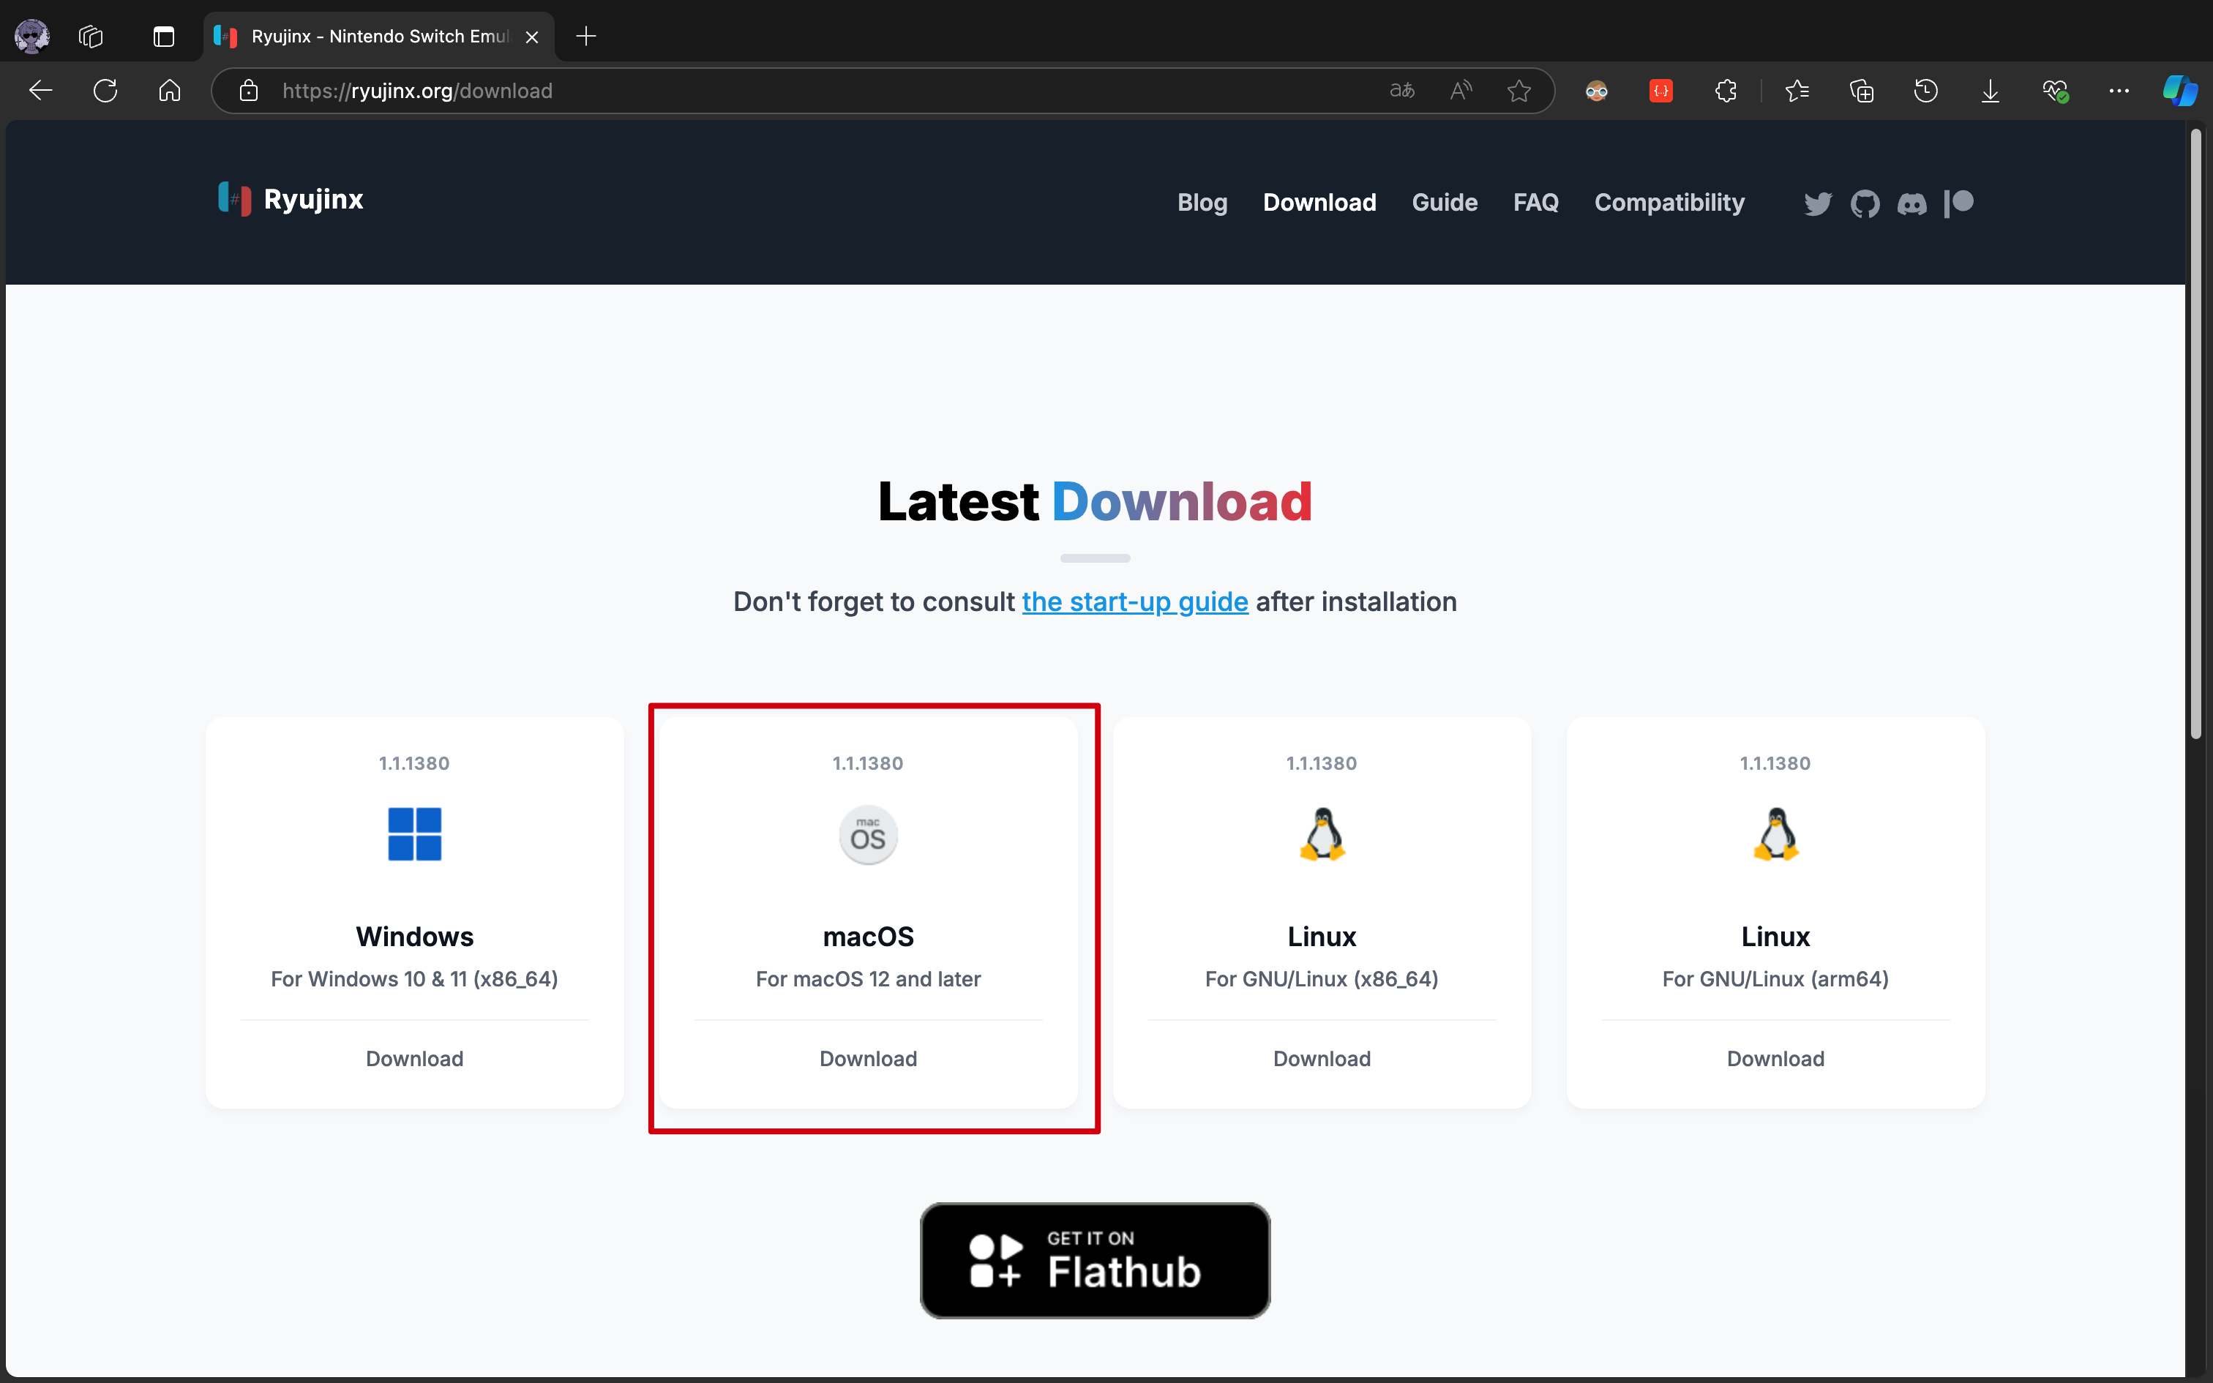Open Copilot sidebar icon
Image resolution: width=2213 pixels, height=1383 pixels.
(2179, 91)
